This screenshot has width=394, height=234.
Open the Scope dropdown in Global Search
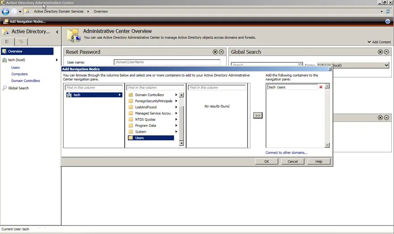click(x=353, y=65)
